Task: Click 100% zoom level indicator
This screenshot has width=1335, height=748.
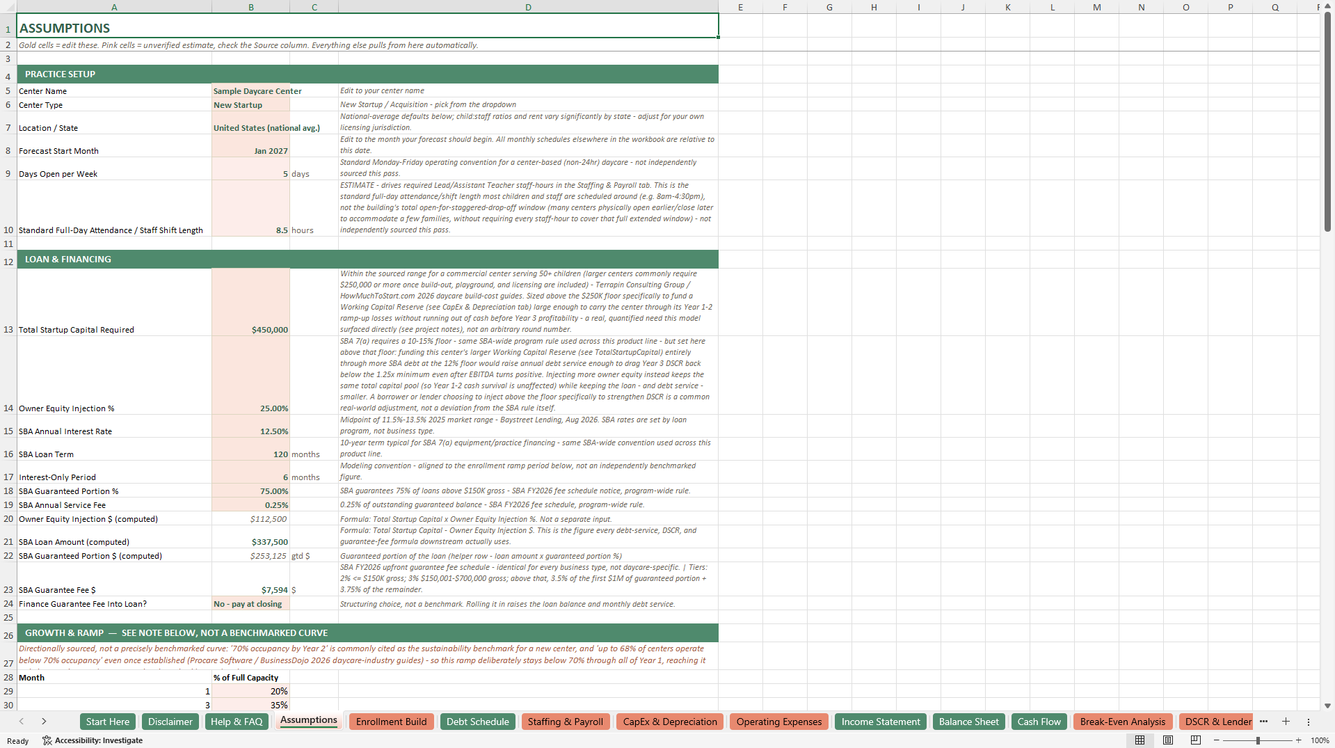Action: [1320, 740]
